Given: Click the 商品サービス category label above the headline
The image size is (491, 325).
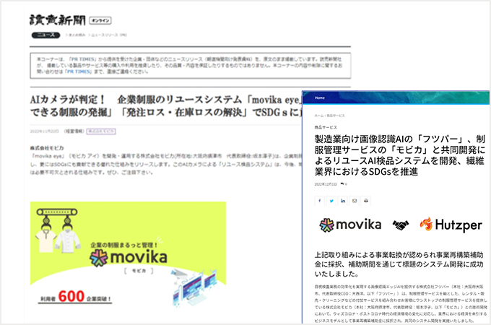Looking at the screenshot, I should tap(326, 127).
